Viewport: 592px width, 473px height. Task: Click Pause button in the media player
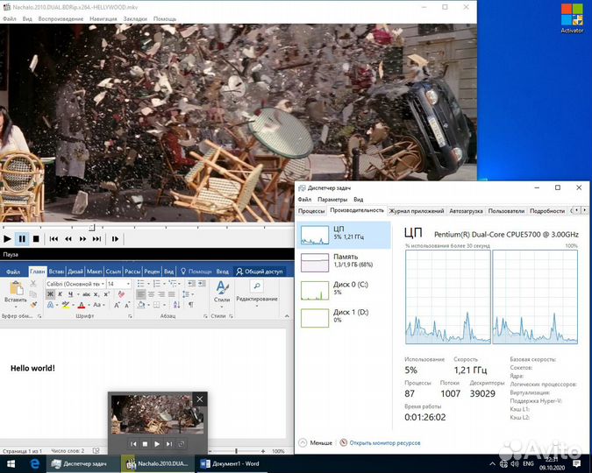pyautogui.click(x=22, y=239)
